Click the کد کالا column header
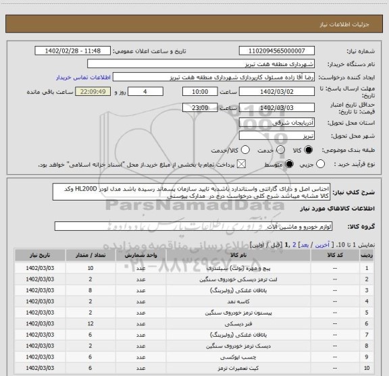This screenshot has height=376, width=389. [x=335, y=255]
